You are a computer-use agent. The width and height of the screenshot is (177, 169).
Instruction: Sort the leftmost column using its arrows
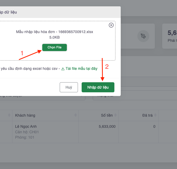click(x=10, y=115)
